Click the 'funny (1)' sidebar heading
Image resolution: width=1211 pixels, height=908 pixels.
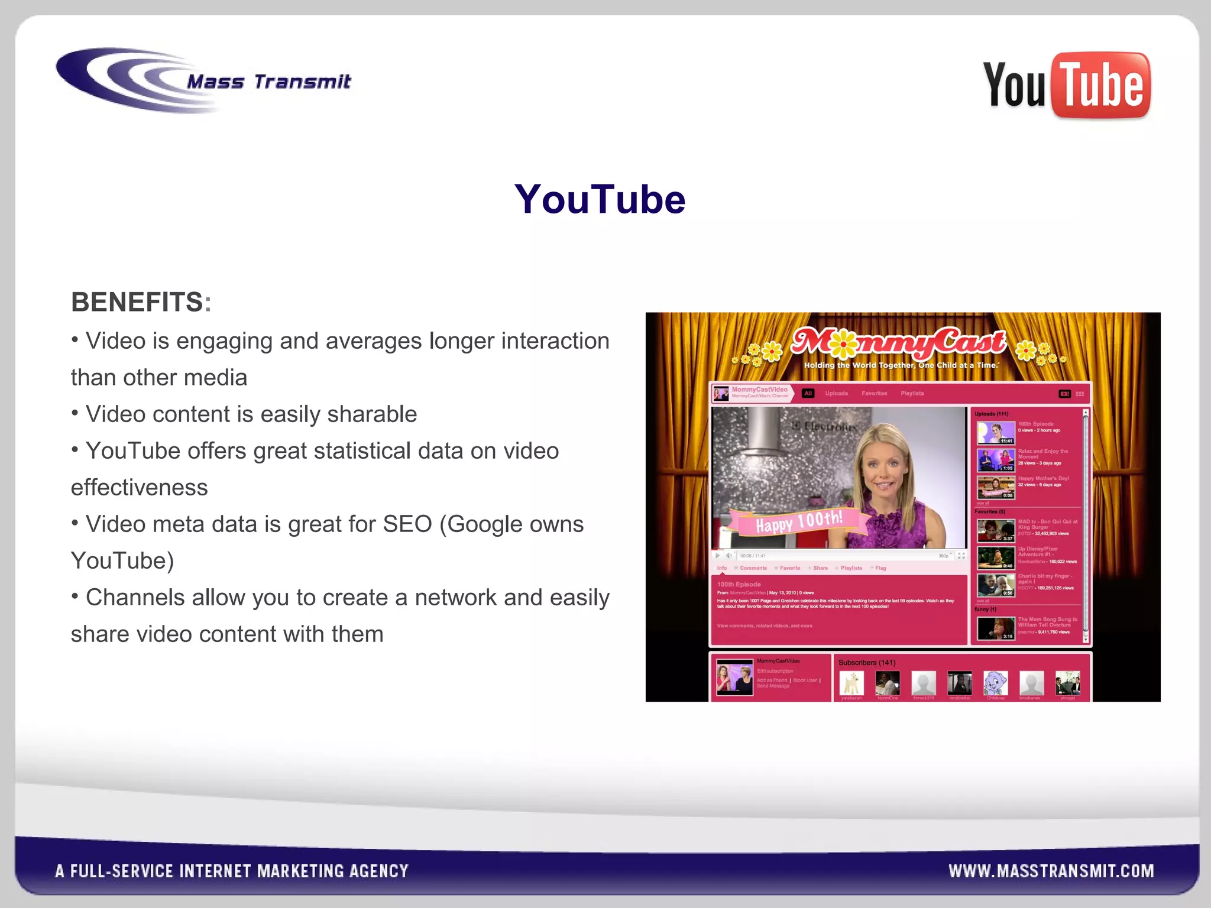click(985, 609)
